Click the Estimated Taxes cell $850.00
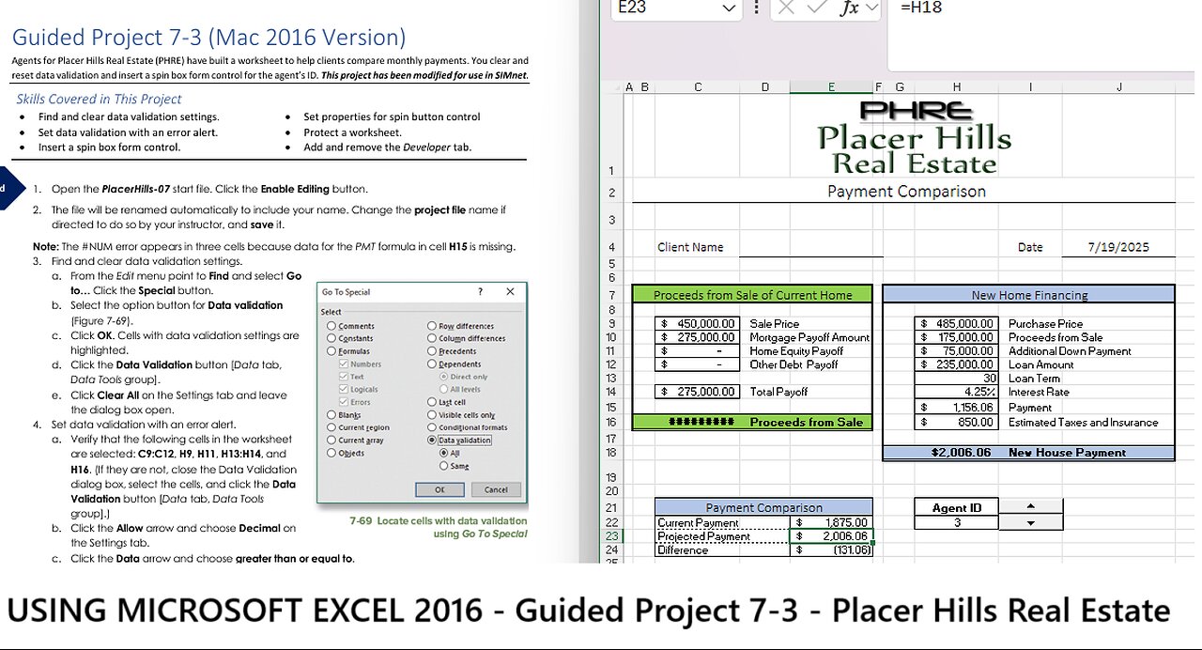This screenshot has height=650, width=1202. (x=956, y=423)
